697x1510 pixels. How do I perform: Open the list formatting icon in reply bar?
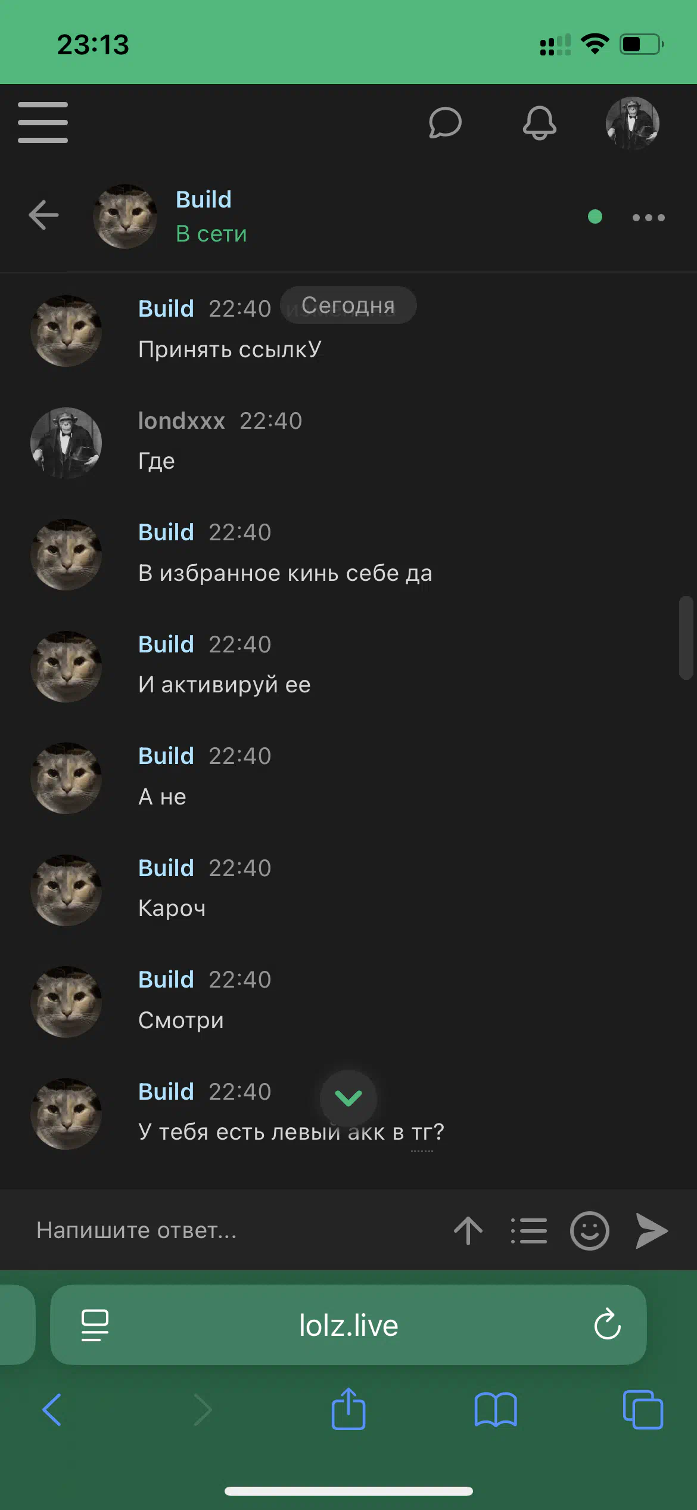[x=529, y=1230]
